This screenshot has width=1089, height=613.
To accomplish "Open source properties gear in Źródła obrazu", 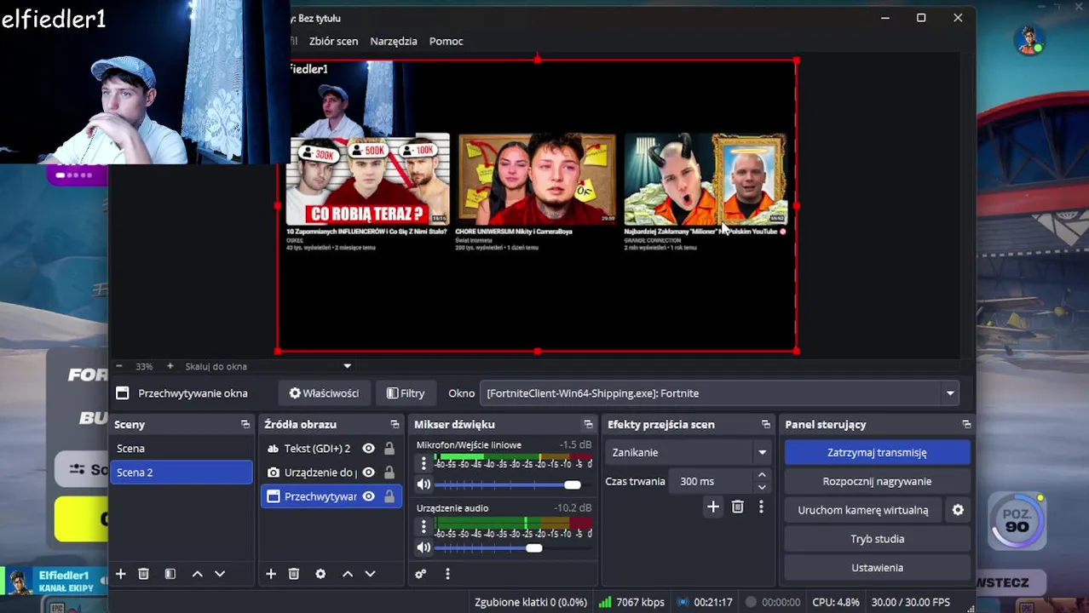I will 320,574.
